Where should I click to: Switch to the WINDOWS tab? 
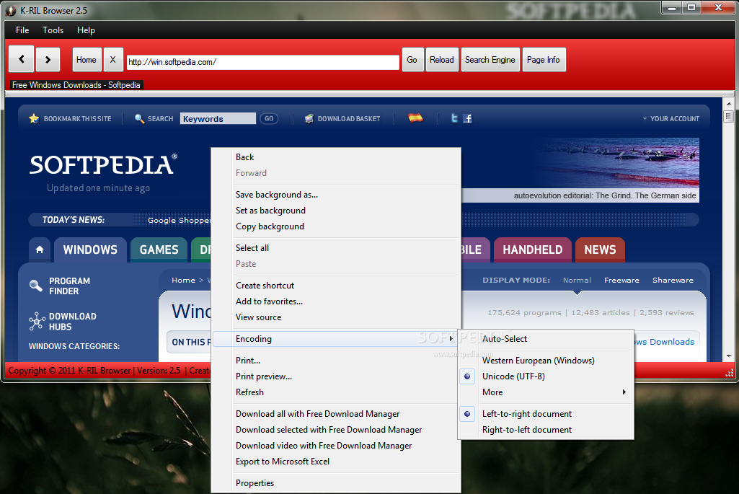point(91,250)
